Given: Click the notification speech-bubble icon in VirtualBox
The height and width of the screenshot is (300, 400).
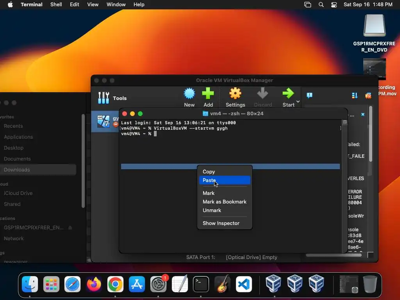Looking at the screenshot, I should (x=309, y=95).
